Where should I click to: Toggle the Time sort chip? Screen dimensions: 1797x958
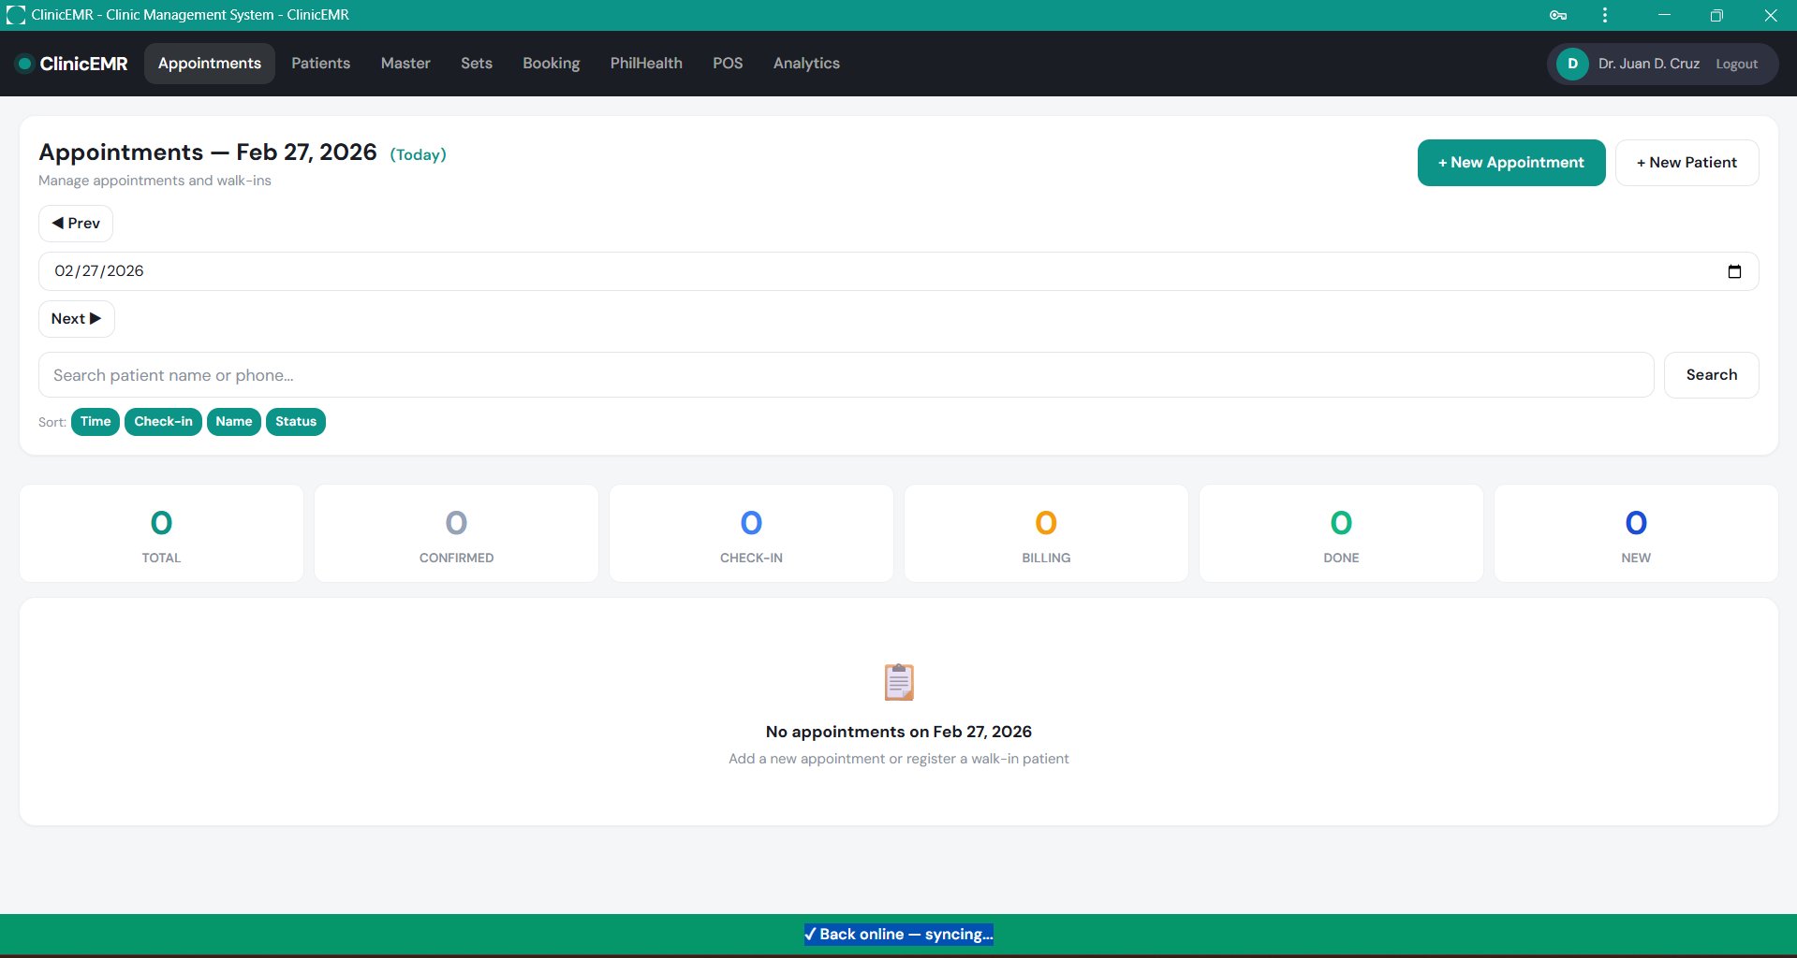(95, 422)
